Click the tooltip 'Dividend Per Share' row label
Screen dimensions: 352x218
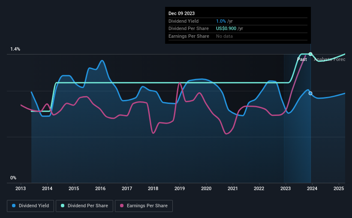click(189, 29)
